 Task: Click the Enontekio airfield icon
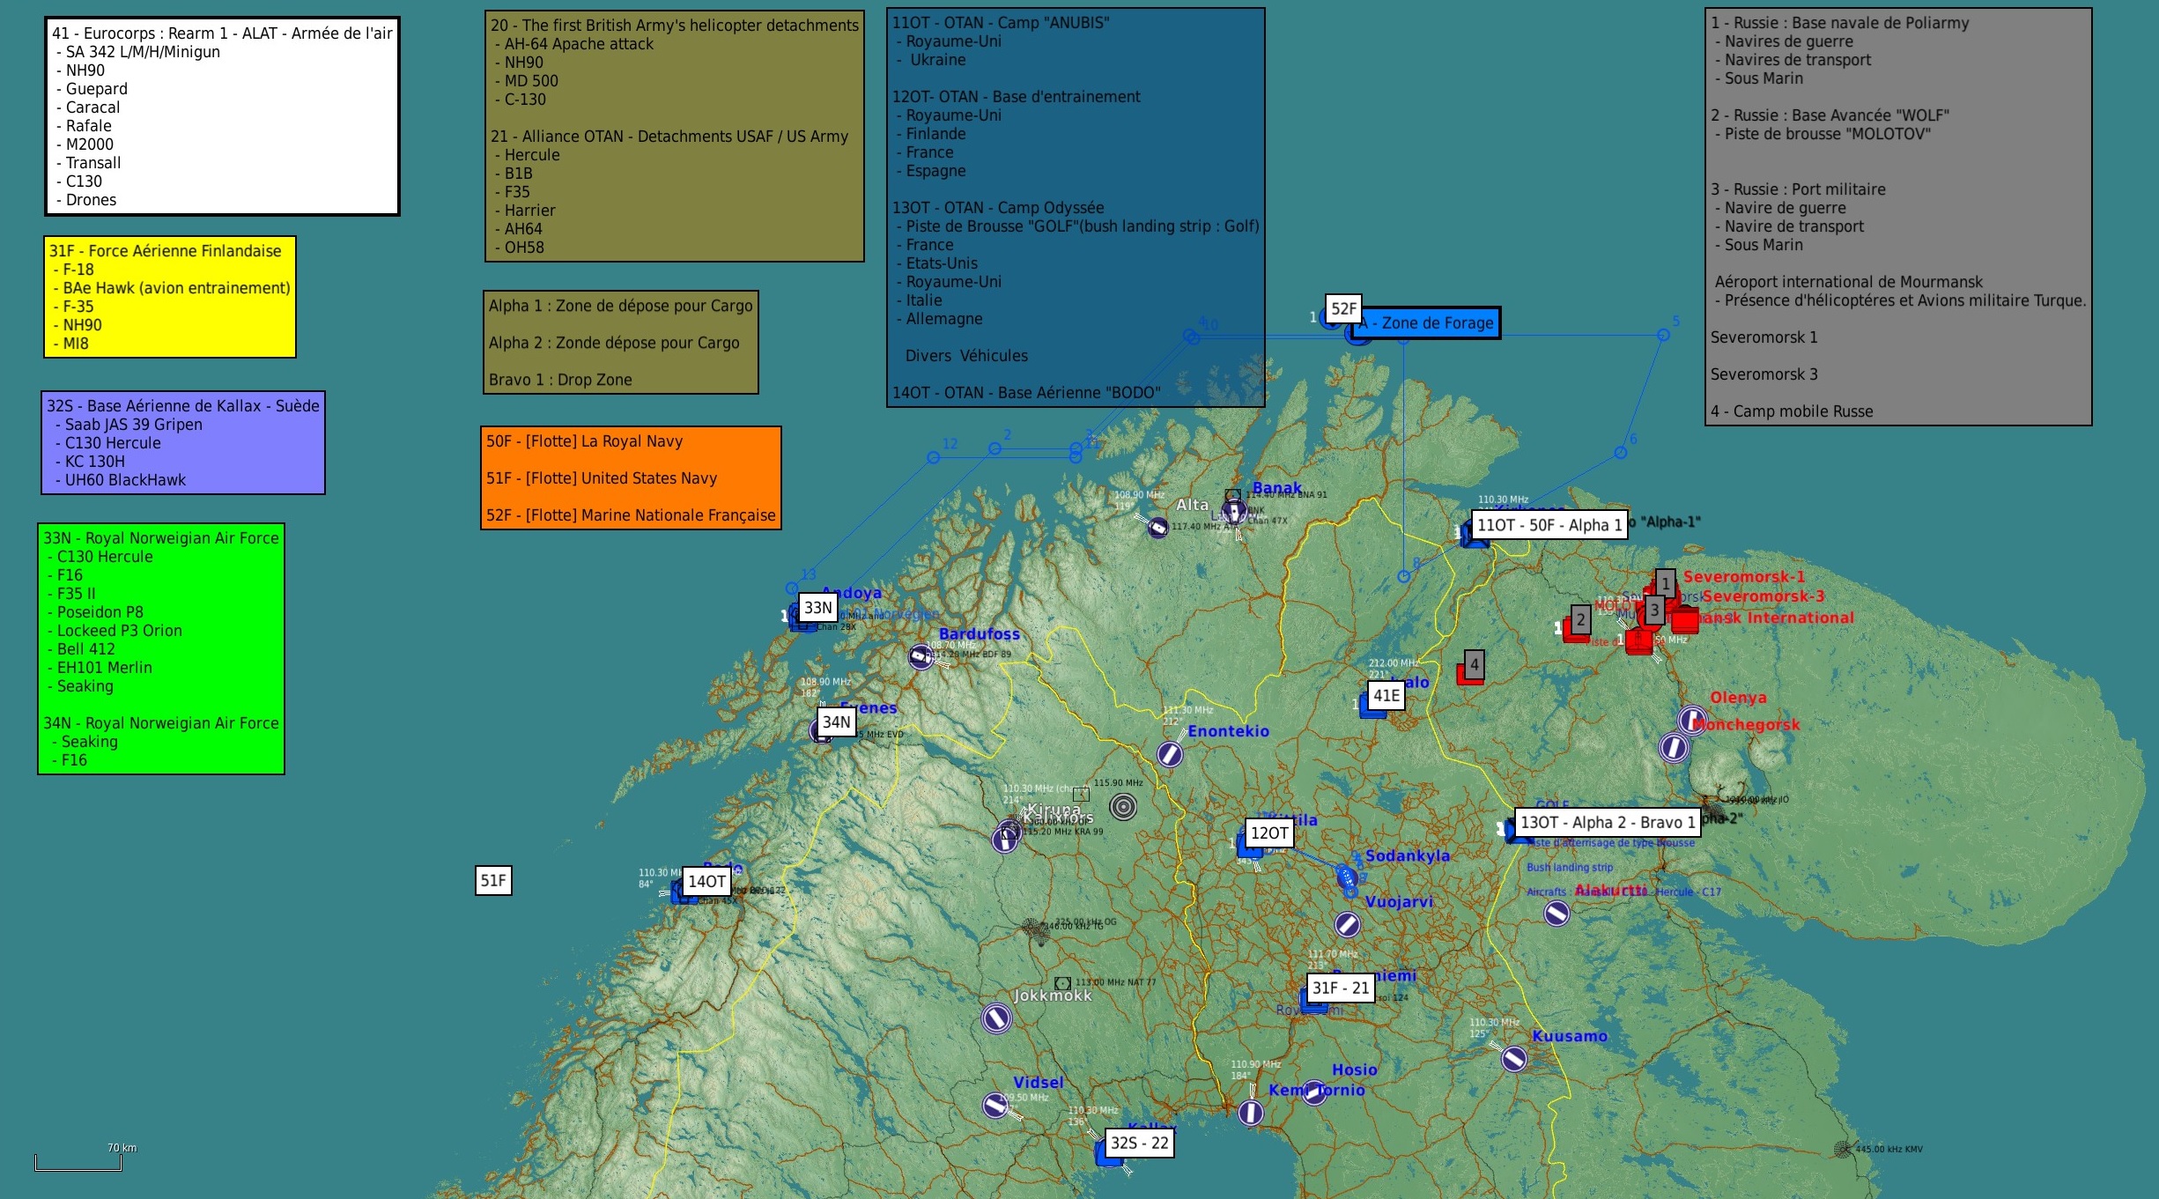point(1169,754)
